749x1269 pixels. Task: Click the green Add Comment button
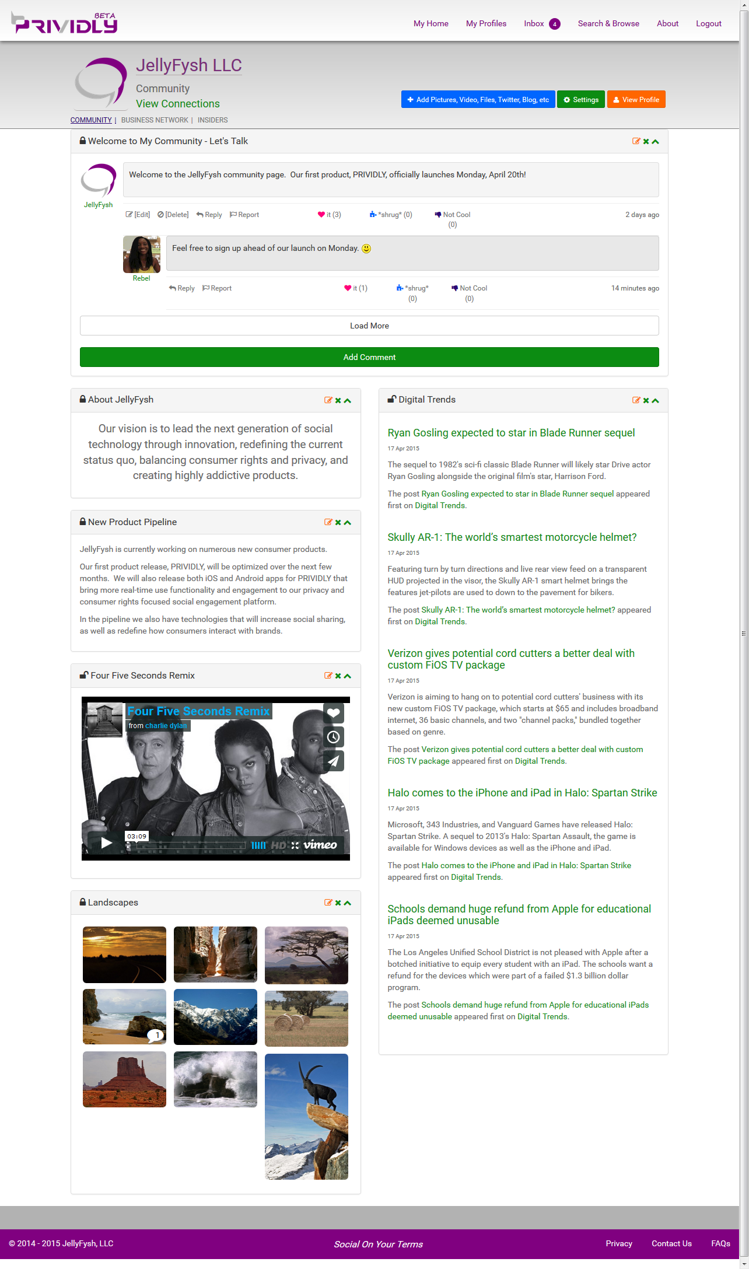click(x=369, y=357)
